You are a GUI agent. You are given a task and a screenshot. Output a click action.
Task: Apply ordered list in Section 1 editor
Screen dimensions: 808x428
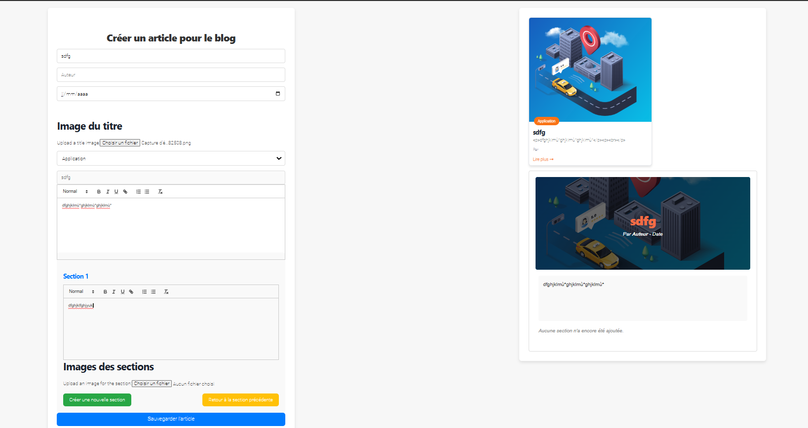pyautogui.click(x=145, y=292)
